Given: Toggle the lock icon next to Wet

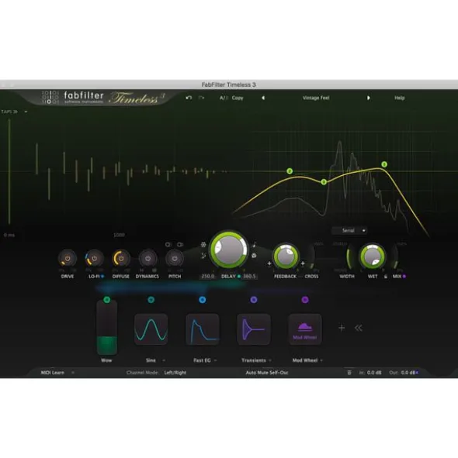Looking at the screenshot, I should coord(386,277).
